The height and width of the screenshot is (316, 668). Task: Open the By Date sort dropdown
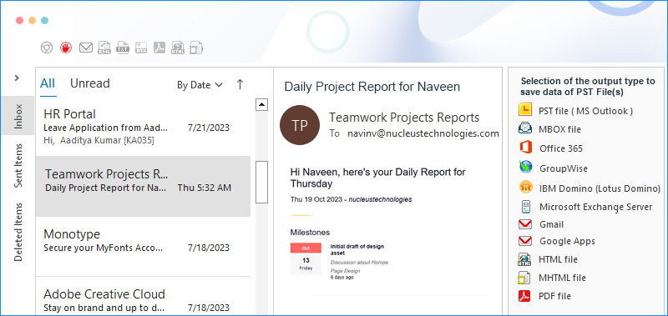tap(200, 85)
